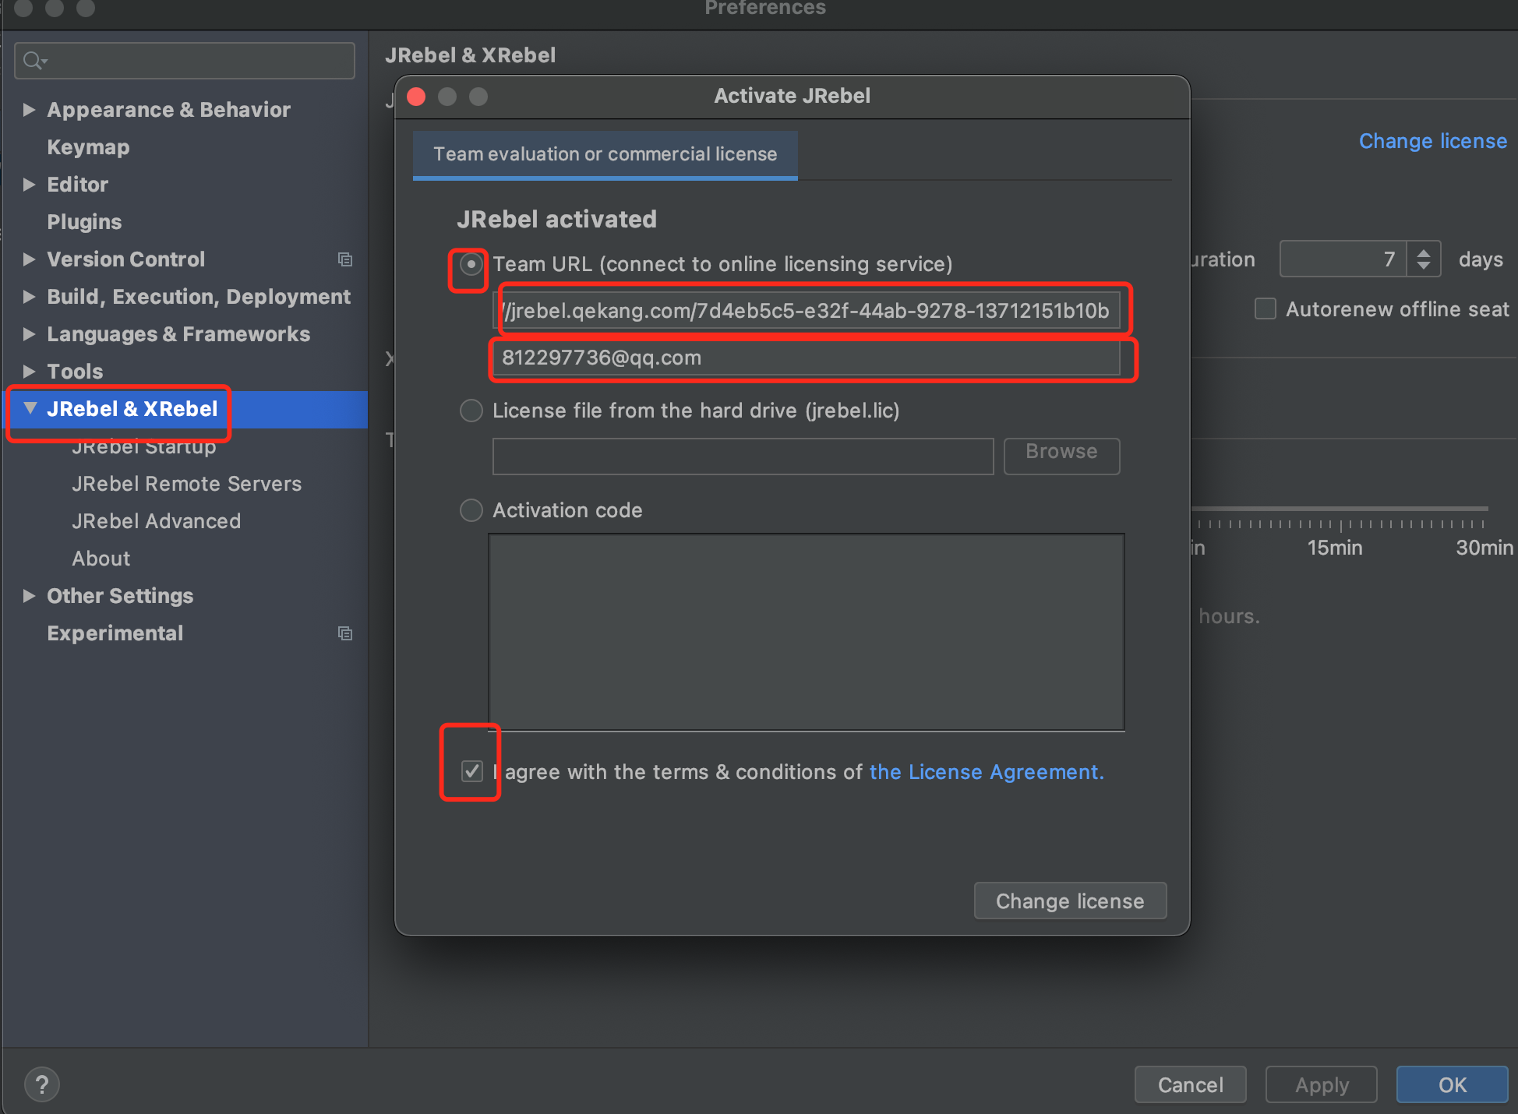This screenshot has width=1518, height=1114.
Task: Select the Activation code radio button
Action: click(471, 510)
